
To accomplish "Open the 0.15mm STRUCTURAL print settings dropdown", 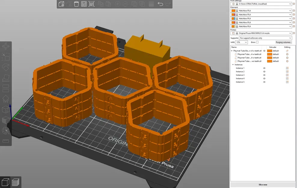I will 261,4.
